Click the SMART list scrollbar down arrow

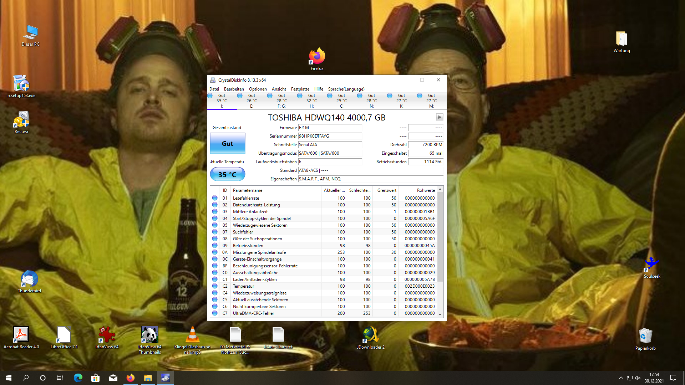(x=440, y=314)
